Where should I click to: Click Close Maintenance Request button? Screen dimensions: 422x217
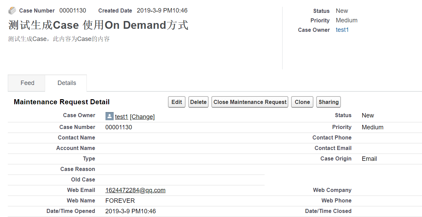(x=250, y=102)
